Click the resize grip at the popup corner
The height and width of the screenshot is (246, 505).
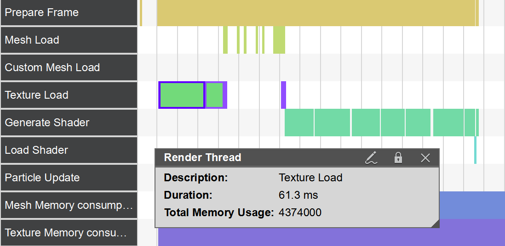435,224
